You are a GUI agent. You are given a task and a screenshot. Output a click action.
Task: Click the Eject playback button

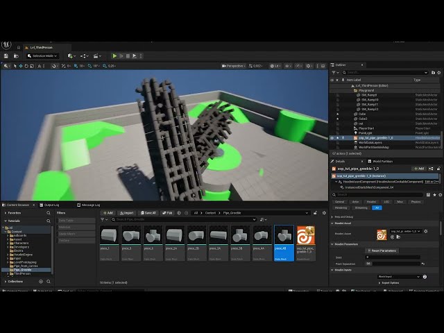pyautogui.click(x=134, y=56)
